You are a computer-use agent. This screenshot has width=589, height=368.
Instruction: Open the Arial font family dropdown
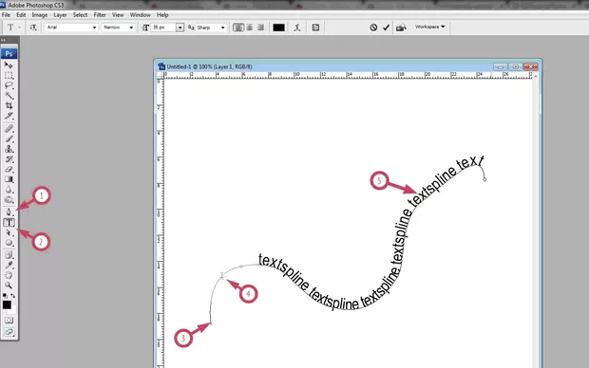click(71, 28)
